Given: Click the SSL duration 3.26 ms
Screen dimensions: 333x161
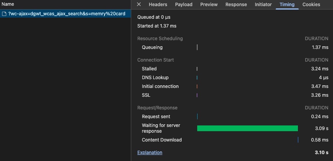Looking at the screenshot, I should [320, 95].
